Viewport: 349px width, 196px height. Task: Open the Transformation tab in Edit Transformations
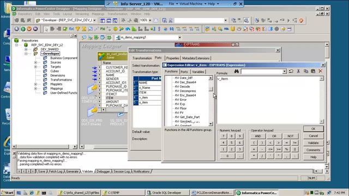tap(142, 58)
